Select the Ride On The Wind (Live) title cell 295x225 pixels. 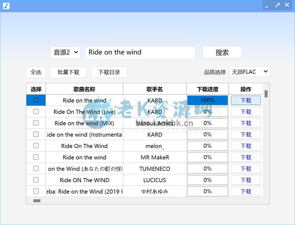pos(84,112)
